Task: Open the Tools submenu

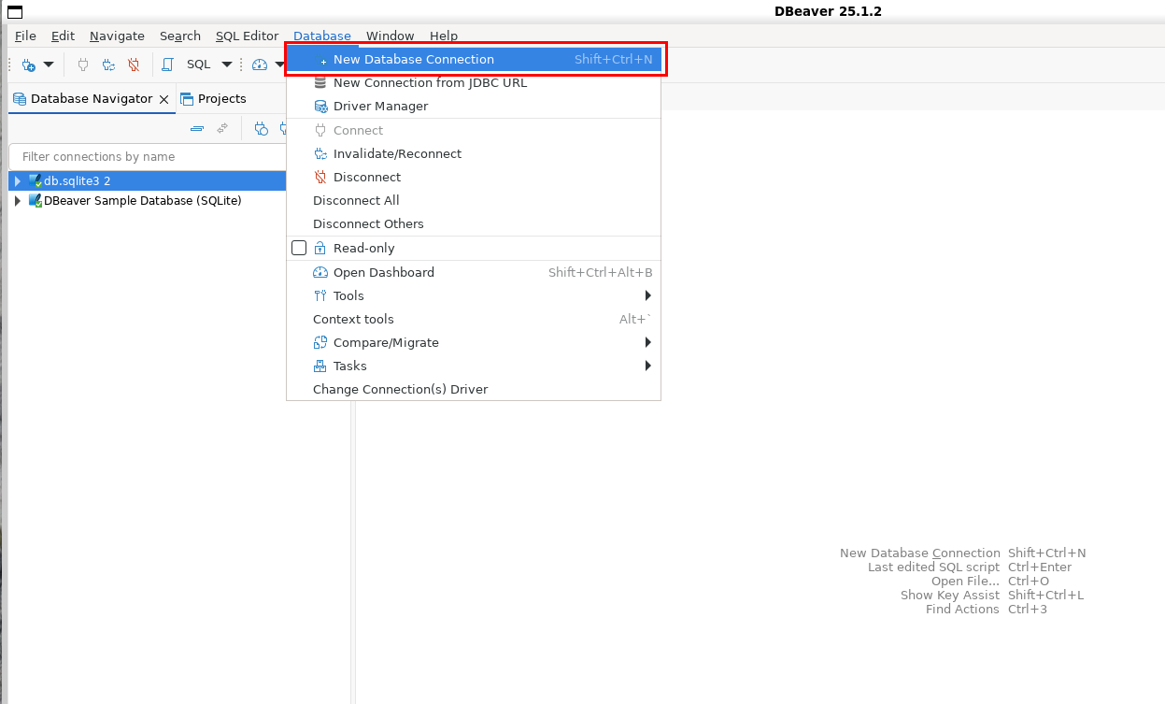Action: [x=474, y=295]
